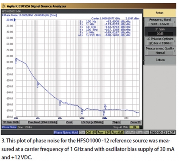Open the Measurement Quality softkey
This screenshot has width=179, height=161.
[x=160, y=51]
